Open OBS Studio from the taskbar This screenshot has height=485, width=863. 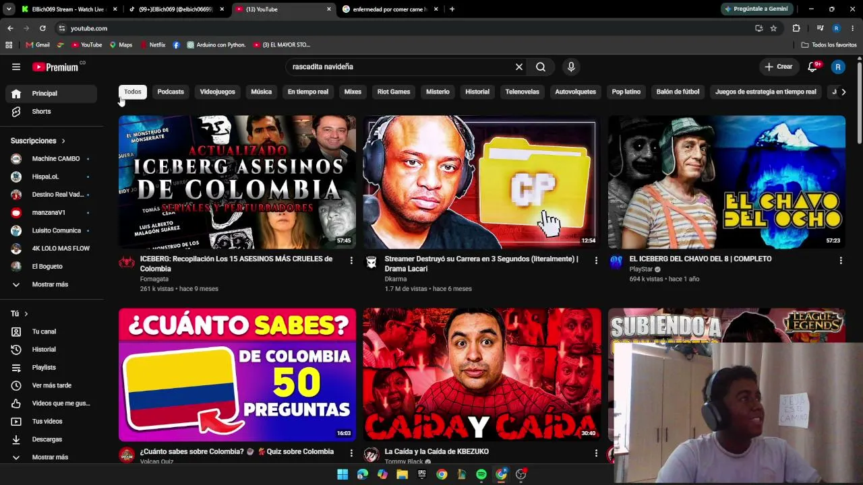click(520, 474)
